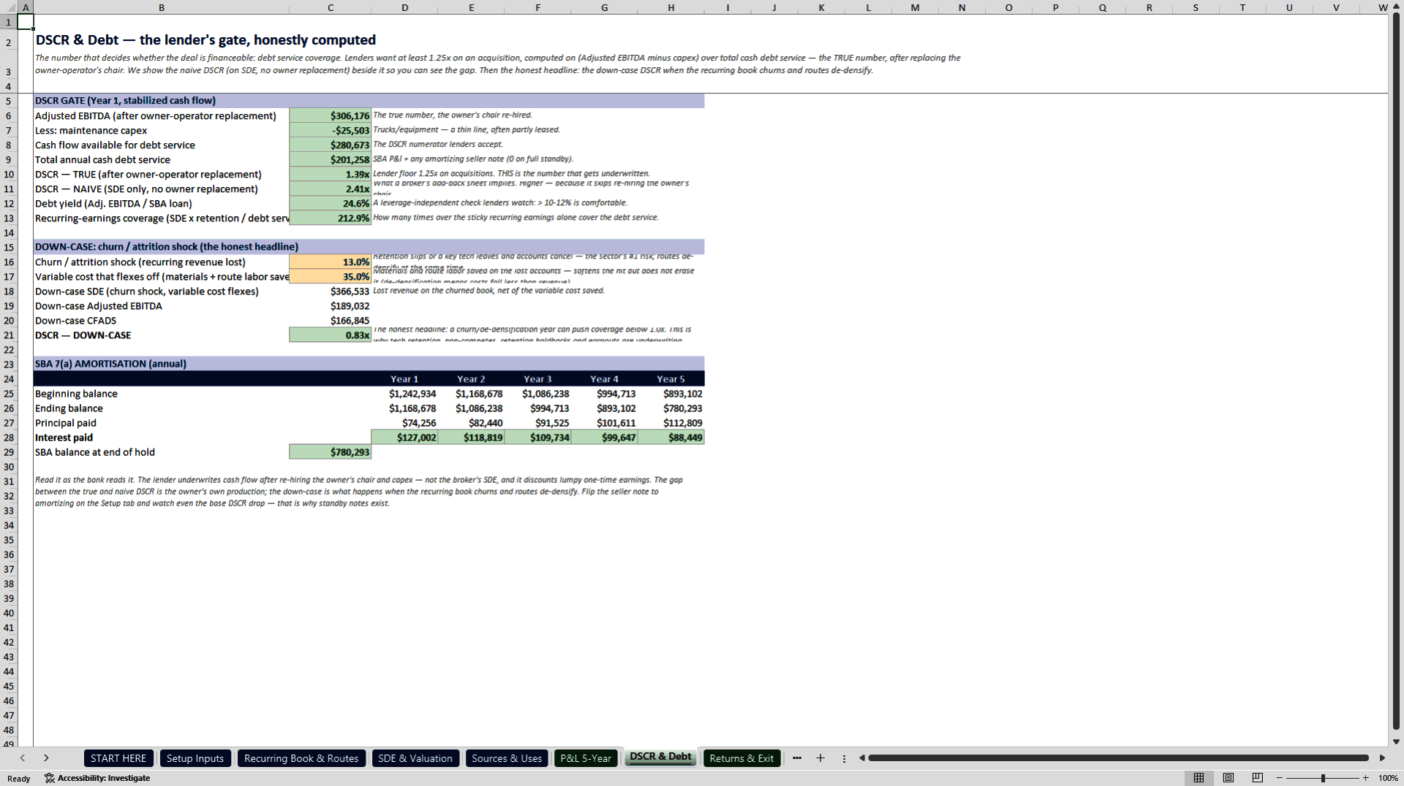Open the START HERE sheet tab
Image resolution: width=1404 pixels, height=786 pixels.
(118, 758)
